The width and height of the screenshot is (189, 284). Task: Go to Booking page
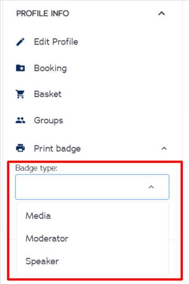(x=50, y=68)
